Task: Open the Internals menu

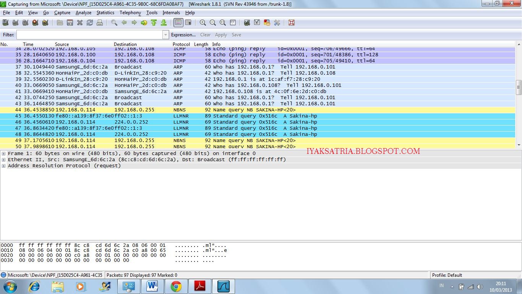Action: click(171, 13)
